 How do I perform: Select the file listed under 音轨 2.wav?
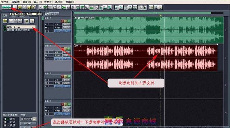pos(19,30)
